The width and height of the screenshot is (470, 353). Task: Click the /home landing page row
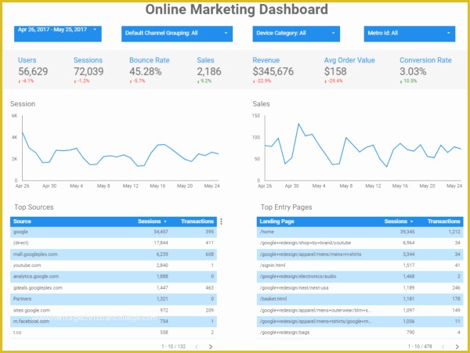coord(360,232)
